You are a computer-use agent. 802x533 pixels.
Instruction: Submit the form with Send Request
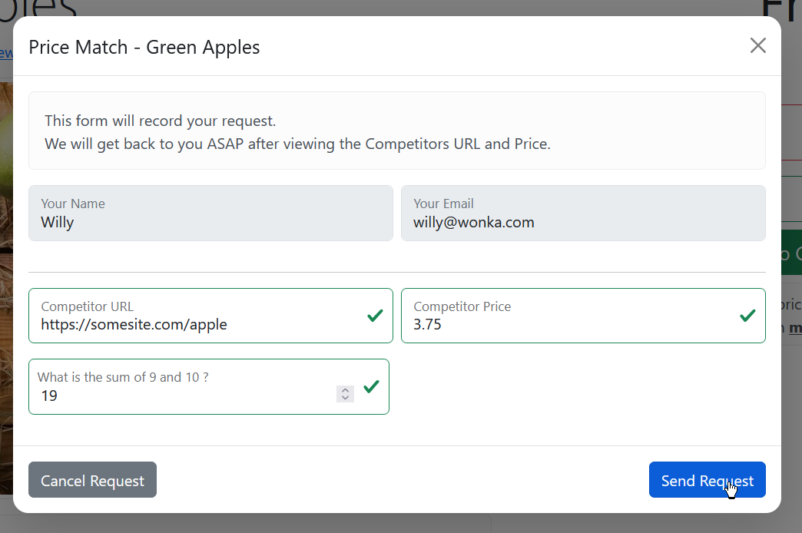pyautogui.click(x=707, y=480)
